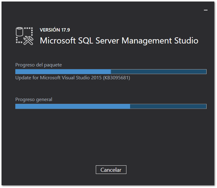Screen dimensions: 217x188
Task: Click the filled part of general progress bar
Action: pos(73,106)
